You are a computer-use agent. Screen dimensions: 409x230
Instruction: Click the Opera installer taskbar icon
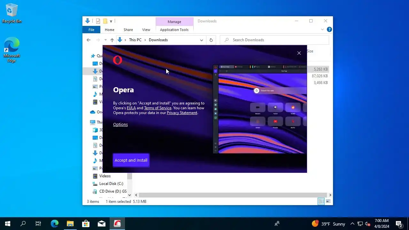[x=117, y=224]
